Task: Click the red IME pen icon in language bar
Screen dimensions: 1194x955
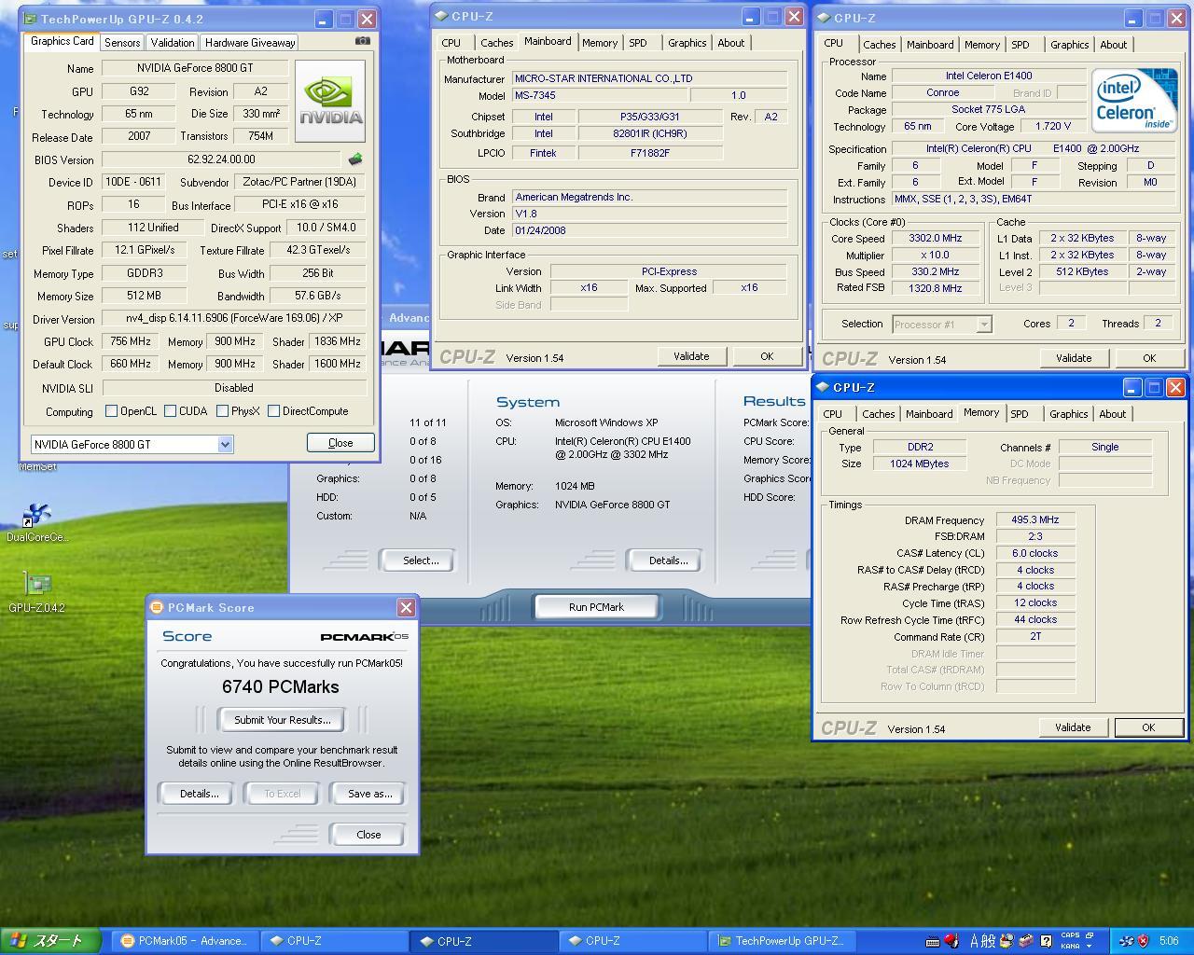Action: point(951,941)
